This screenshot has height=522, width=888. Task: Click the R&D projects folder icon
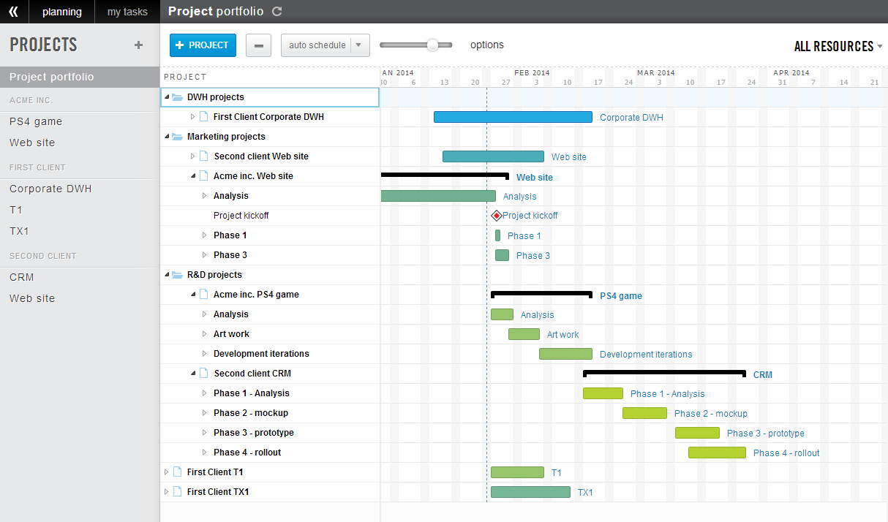[177, 275]
